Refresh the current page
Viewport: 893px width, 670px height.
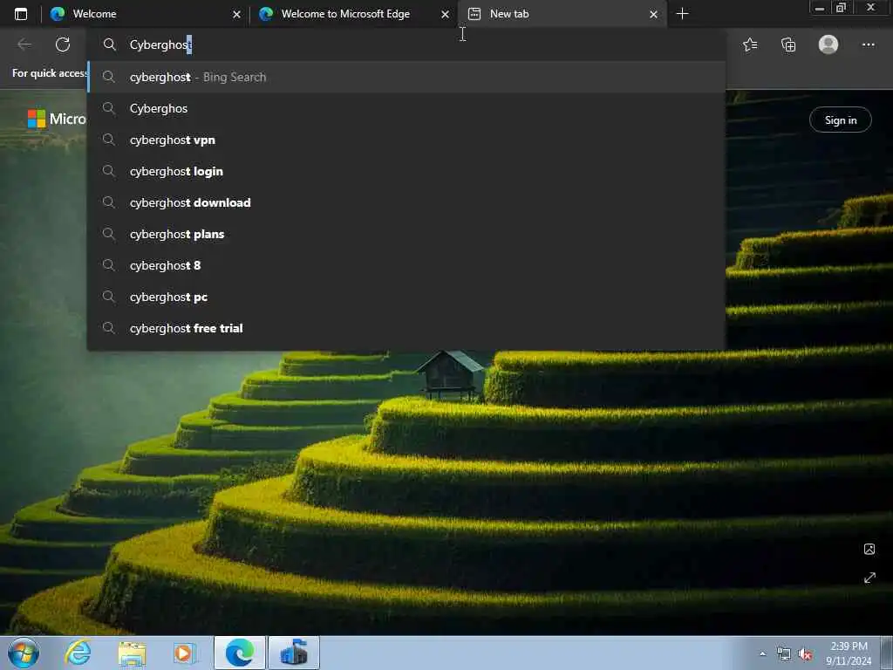[63, 44]
